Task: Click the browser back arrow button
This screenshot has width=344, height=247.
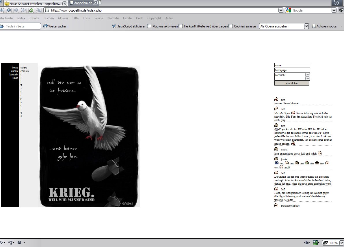Action: point(9,10)
